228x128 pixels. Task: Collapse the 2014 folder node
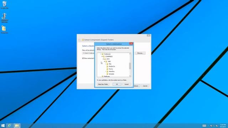[103, 59]
